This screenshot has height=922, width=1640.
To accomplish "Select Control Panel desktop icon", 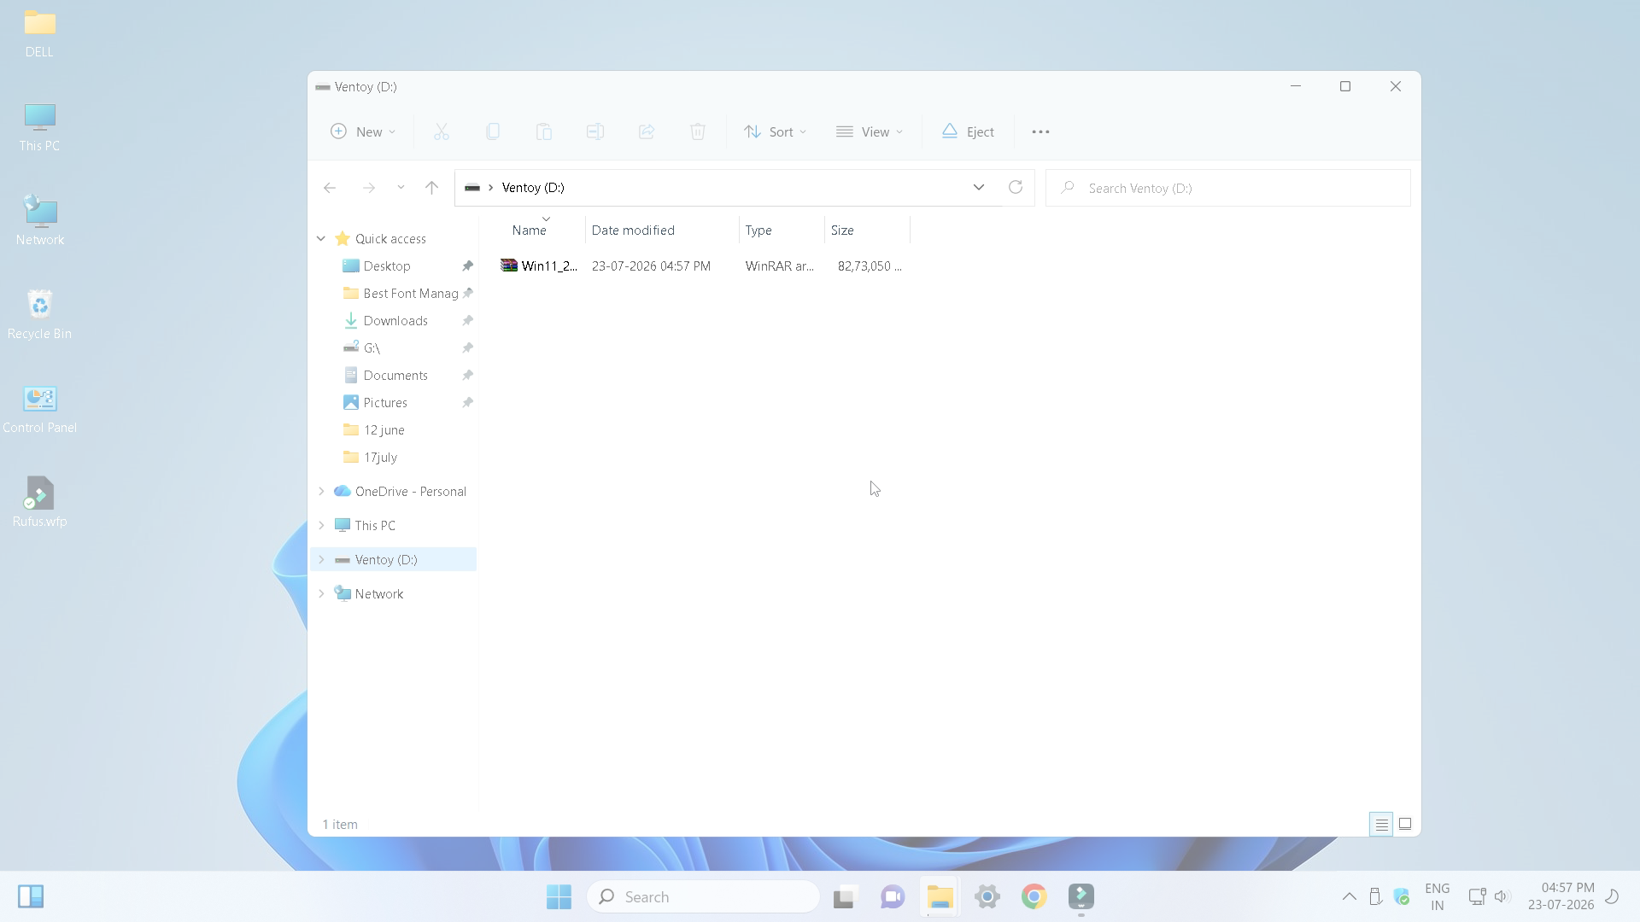I will coord(39,408).
